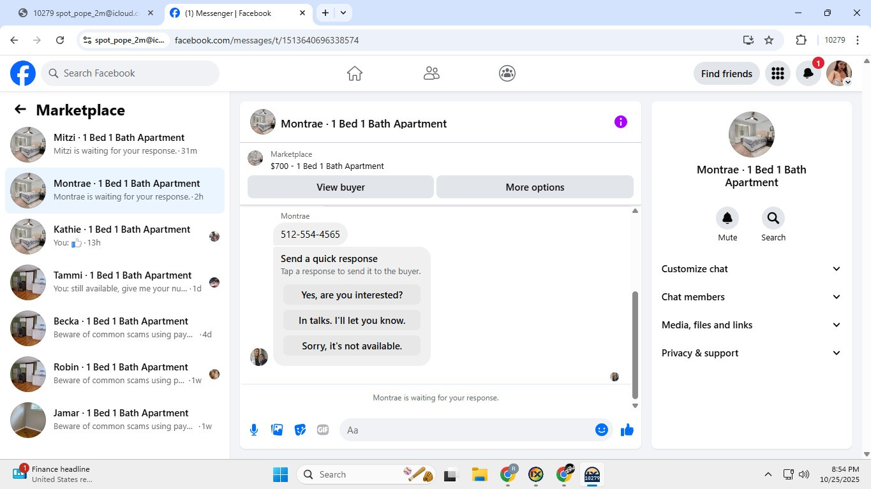The width and height of the screenshot is (871, 489).
Task: Expand the Customize chat section
Action: coord(751,269)
